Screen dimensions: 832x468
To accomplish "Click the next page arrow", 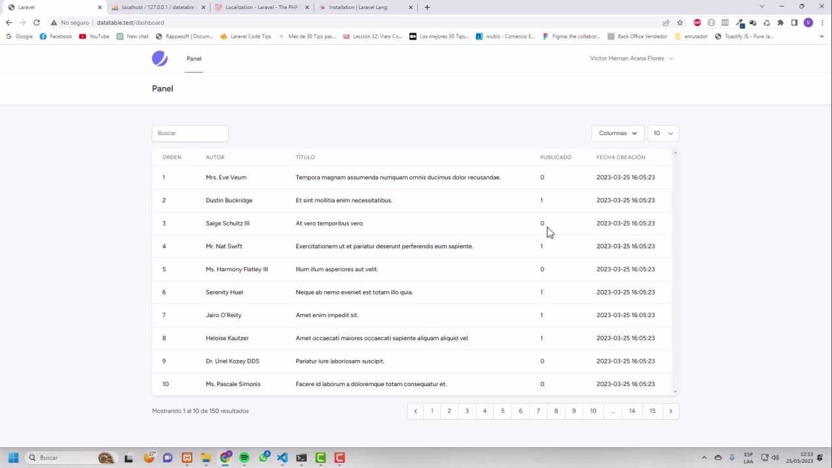I will [671, 411].
